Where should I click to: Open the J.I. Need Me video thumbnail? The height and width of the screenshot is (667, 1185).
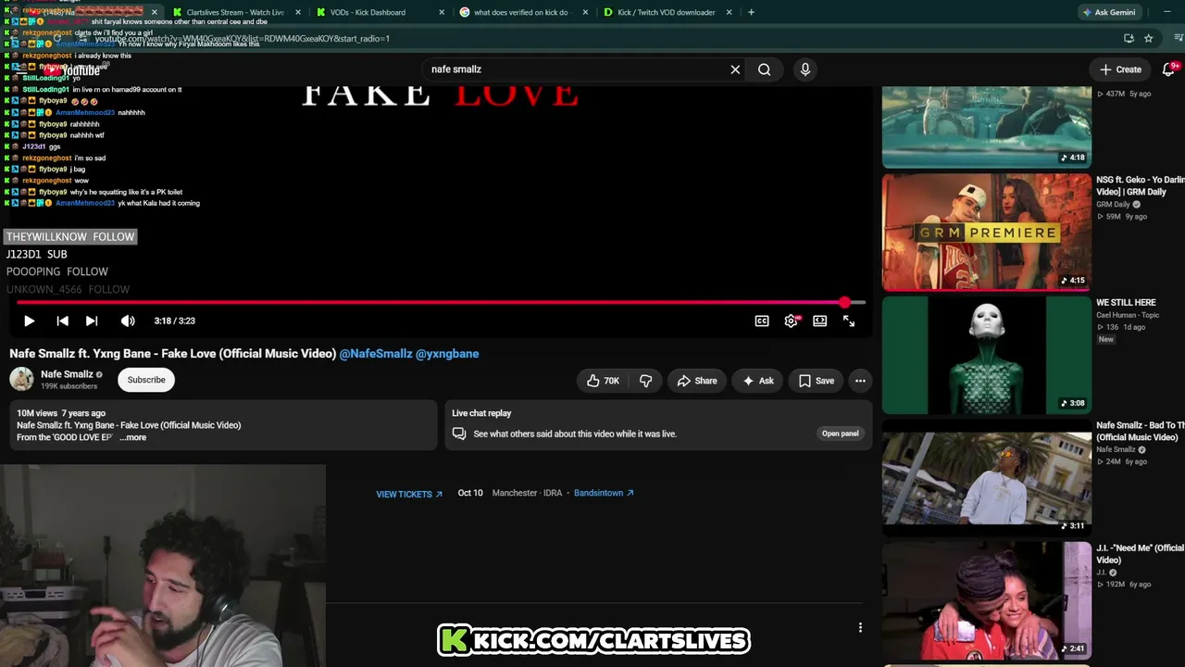(987, 600)
